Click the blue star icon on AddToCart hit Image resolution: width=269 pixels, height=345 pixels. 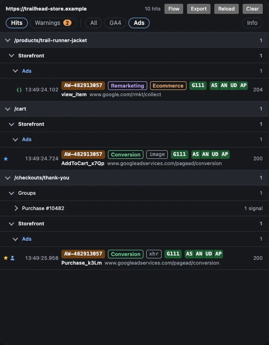point(6,159)
